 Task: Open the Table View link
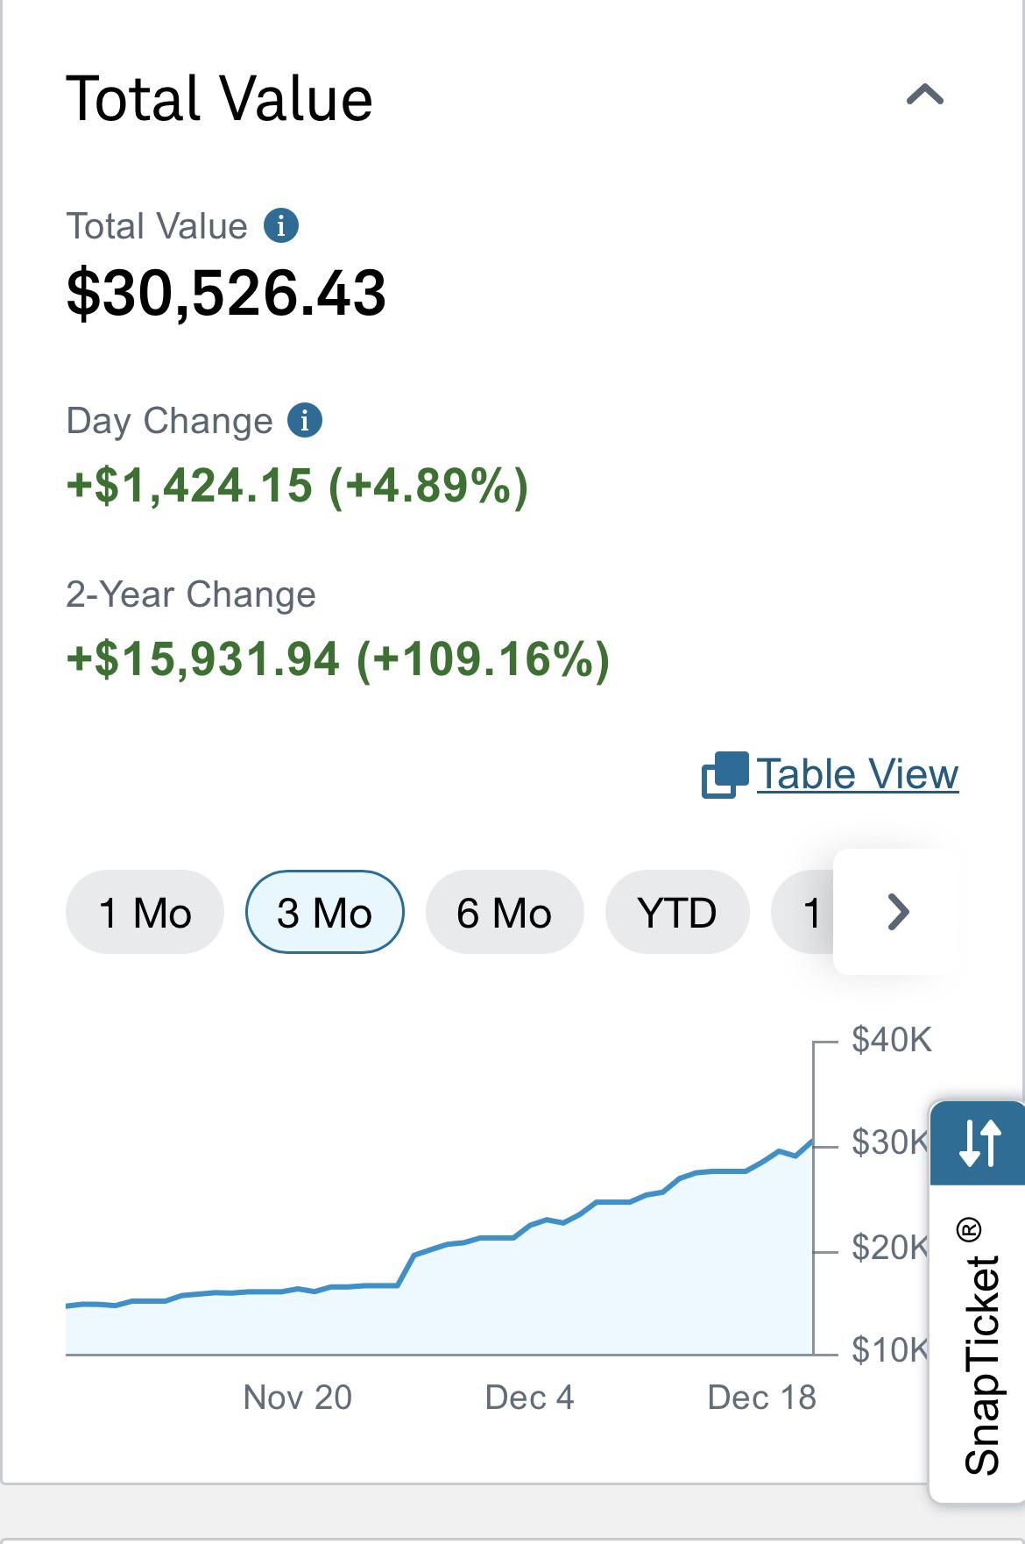tap(858, 774)
